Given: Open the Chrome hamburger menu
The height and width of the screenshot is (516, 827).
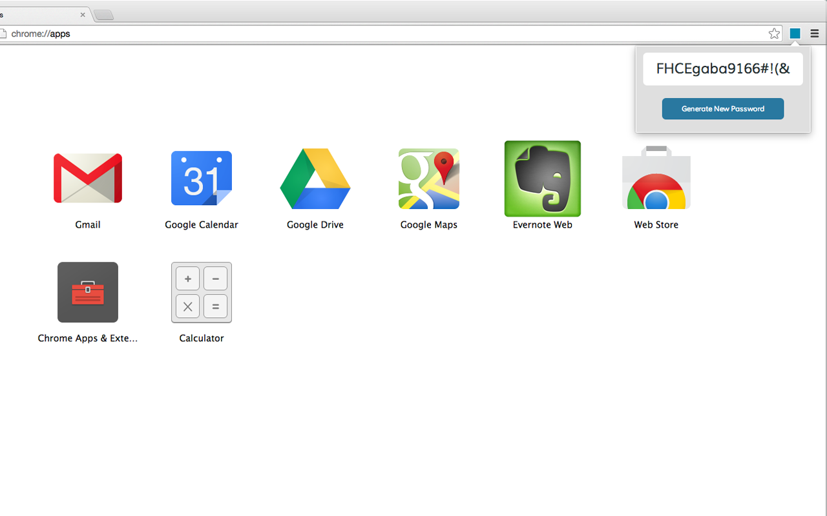Looking at the screenshot, I should click(815, 34).
